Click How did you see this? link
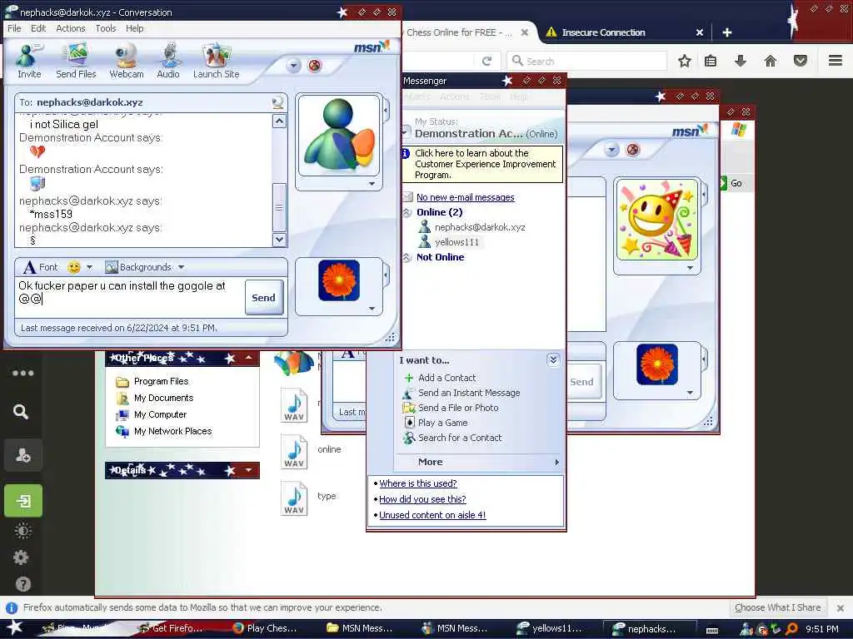 click(422, 499)
